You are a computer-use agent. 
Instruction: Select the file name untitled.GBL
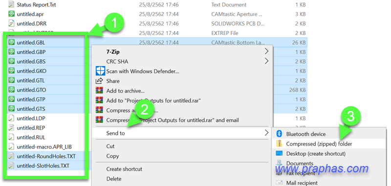31,43
